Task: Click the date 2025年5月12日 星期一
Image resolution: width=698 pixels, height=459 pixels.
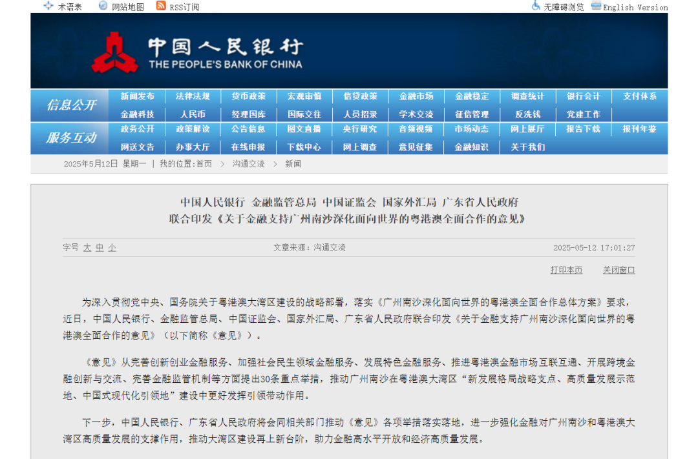Action: point(105,164)
